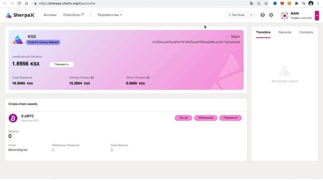The height and width of the screenshot is (181, 323).
Task: Open the MetaMask fox extension
Action: pyautogui.click(x=282, y=4)
